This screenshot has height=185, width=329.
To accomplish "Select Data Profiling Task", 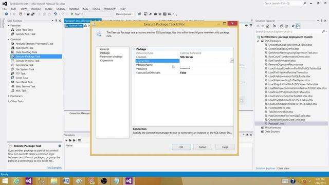I will point(26,52).
